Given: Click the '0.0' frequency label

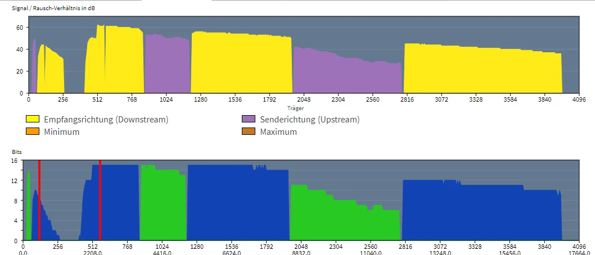Looking at the screenshot, I should (x=23, y=253).
